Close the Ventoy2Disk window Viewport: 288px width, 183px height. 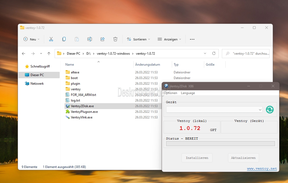tap(273, 86)
